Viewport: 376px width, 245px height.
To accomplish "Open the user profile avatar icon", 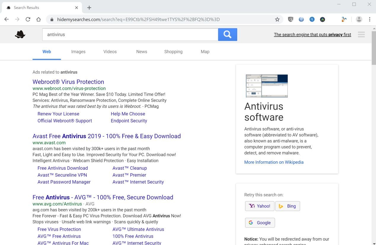I will pyautogui.click(x=359, y=20).
